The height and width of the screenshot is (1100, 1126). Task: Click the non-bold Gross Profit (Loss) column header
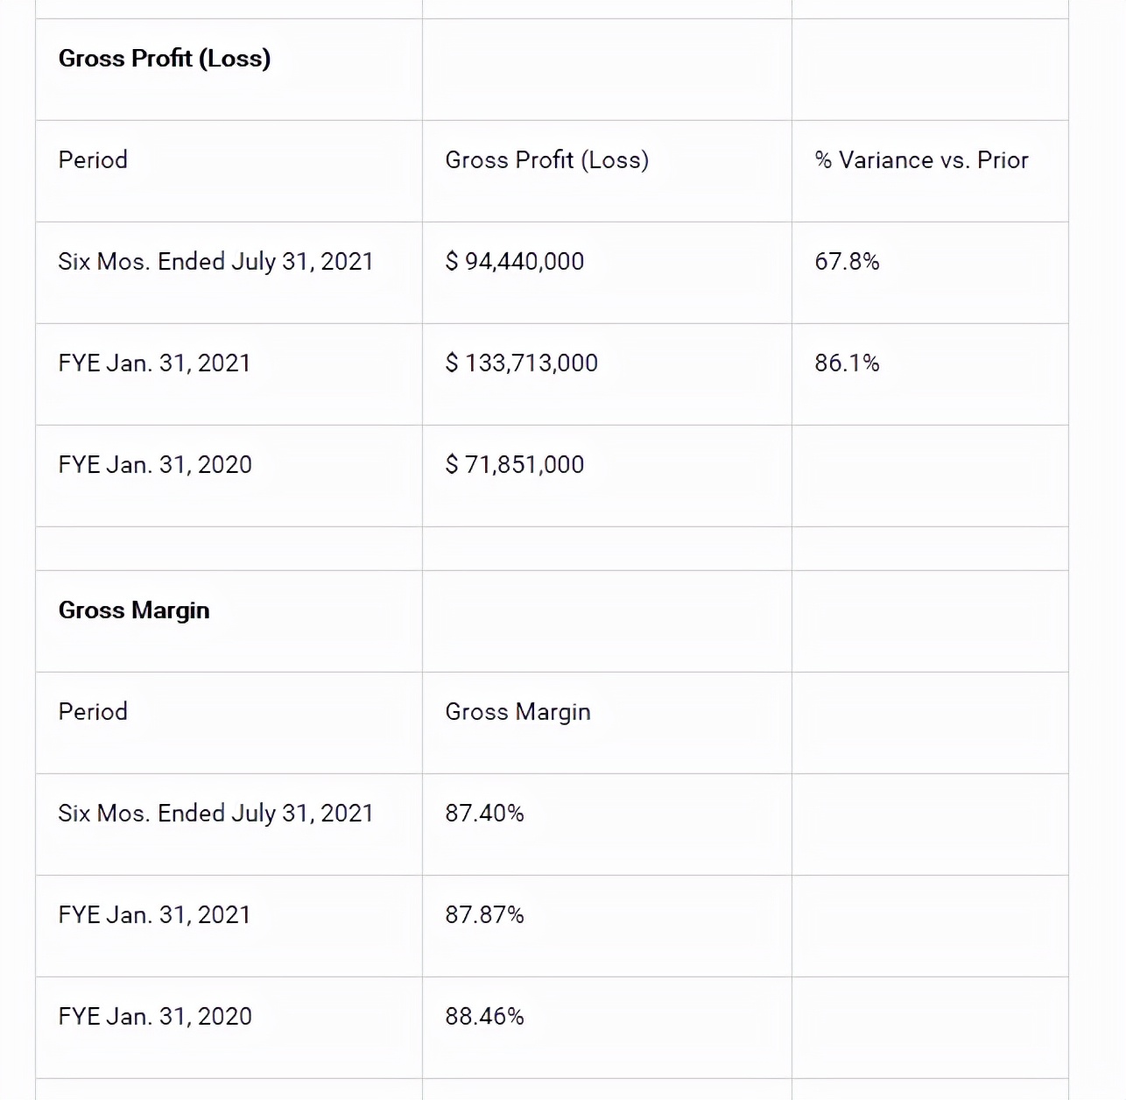(546, 160)
